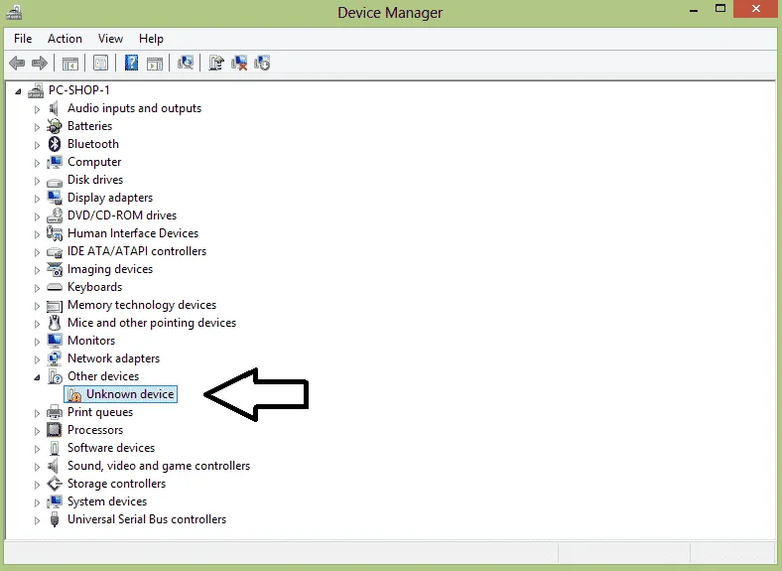Click the Batteries category icon

(55, 126)
